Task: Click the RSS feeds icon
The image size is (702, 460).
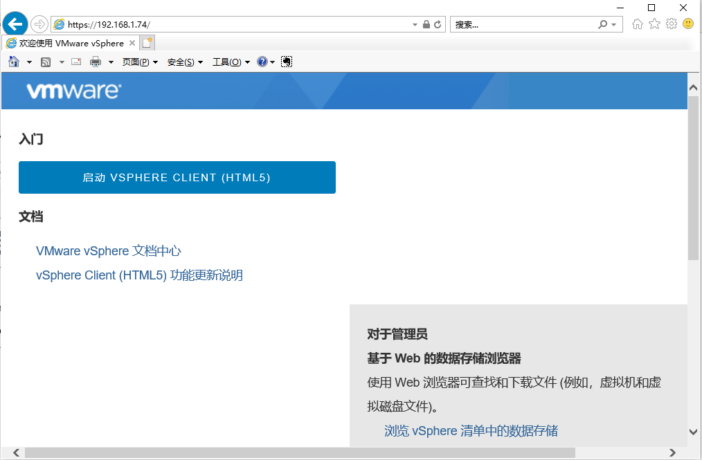Action: pos(46,62)
